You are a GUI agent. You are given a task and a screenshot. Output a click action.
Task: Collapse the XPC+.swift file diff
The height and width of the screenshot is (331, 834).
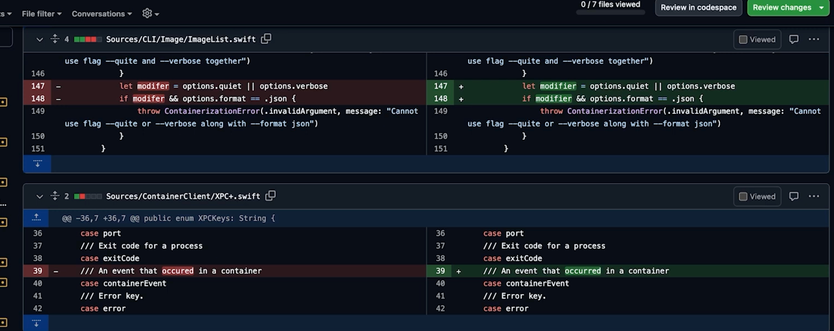click(x=40, y=197)
